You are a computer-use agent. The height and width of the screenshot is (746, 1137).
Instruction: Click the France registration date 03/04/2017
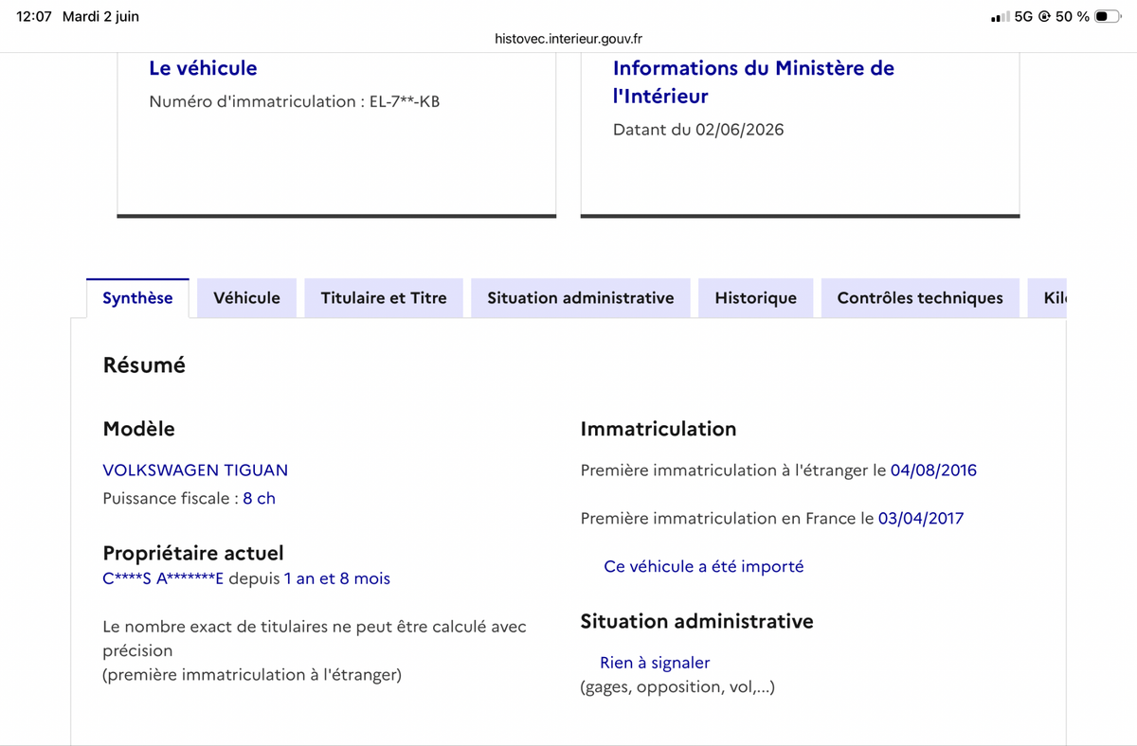(921, 518)
